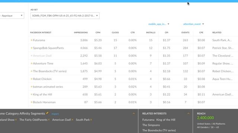Click the 3,886 impressions value

click(x=84, y=40)
